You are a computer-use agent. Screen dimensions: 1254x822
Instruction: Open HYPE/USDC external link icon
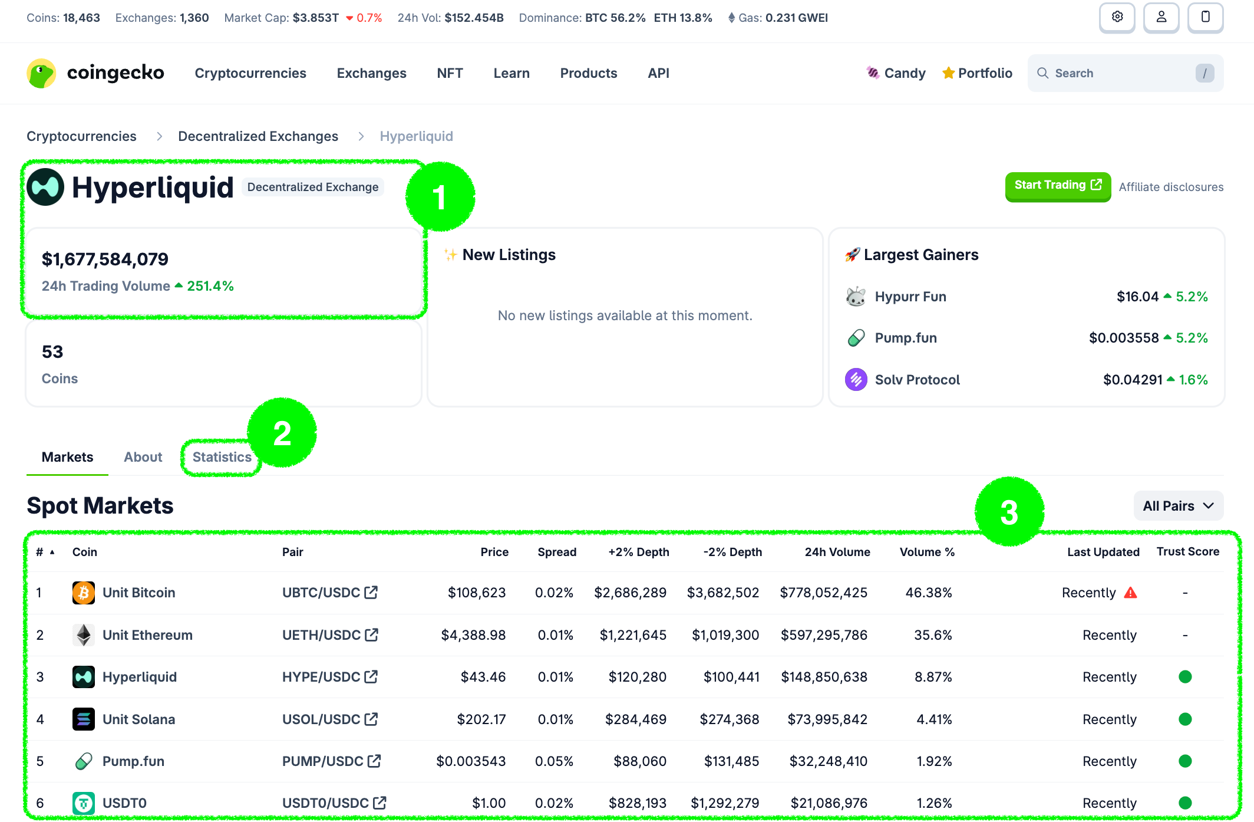click(x=371, y=676)
